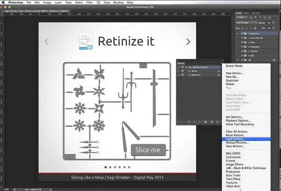Click the trash delete icon in Actions panel
281x191 pixels.
tap(217, 122)
